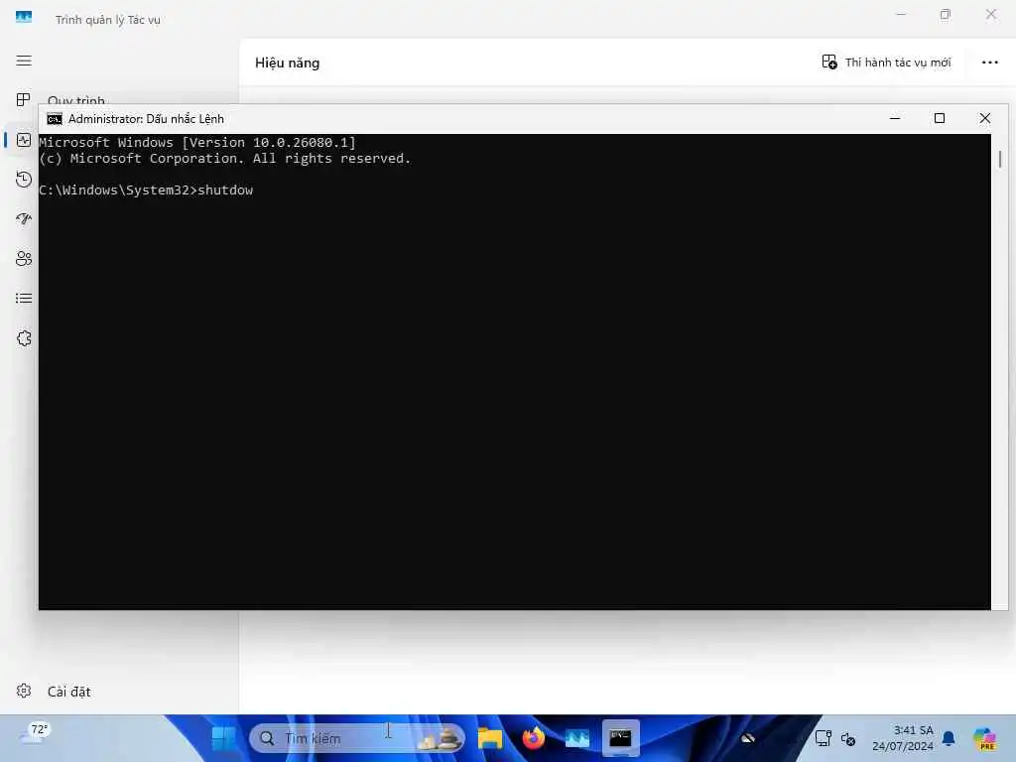The width and height of the screenshot is (1016, 762).
Task: Click the 'shutdow' command text line
Action: [146, 190]
